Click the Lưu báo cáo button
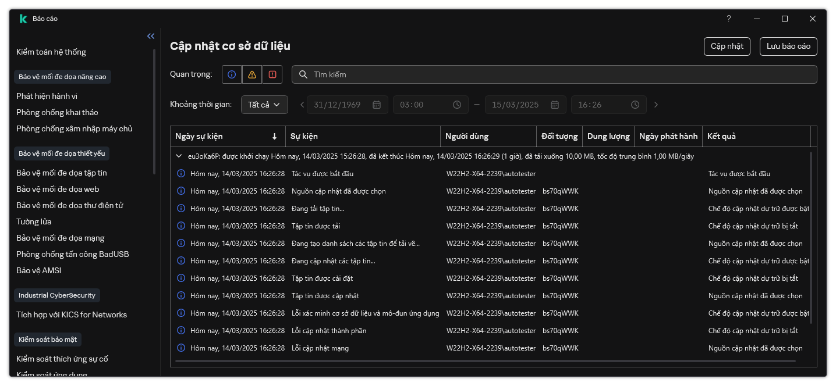Screen dimensions: 836x386 coord(788,47)
